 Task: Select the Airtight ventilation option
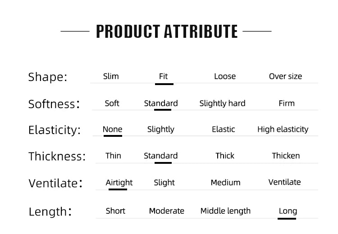pyautogui.click(x=119, y=183)
